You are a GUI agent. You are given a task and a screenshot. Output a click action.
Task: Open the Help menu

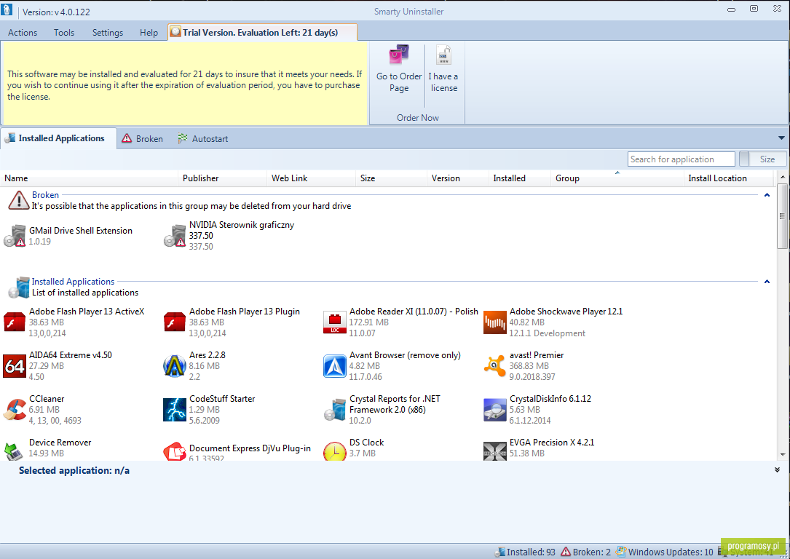click(x=149, y=32)
